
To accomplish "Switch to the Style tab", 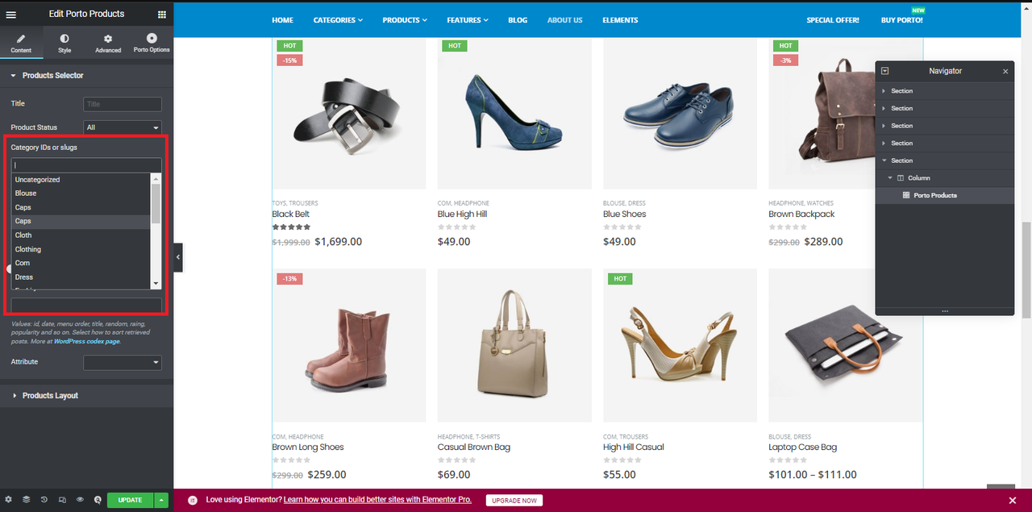I will (64, 44).
